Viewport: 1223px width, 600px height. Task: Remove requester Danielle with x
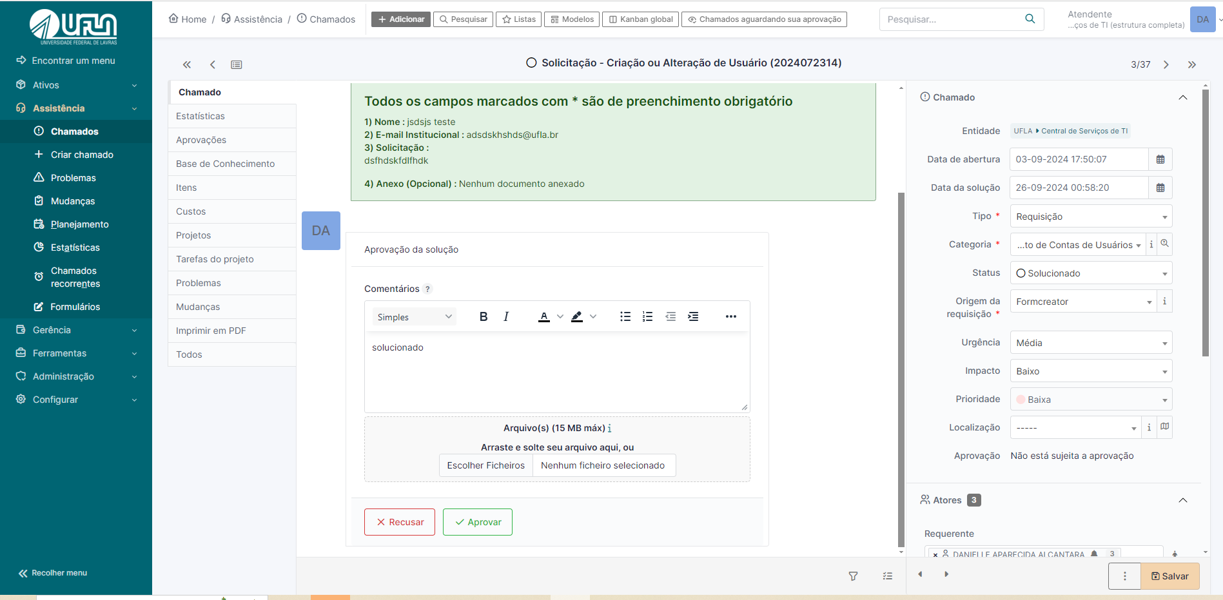point(935,555)
